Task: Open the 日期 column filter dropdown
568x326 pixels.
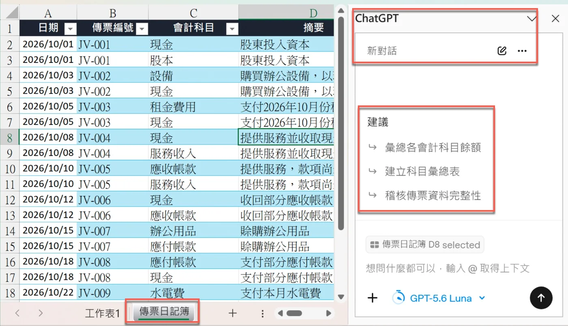Action: tap(70, 29)
